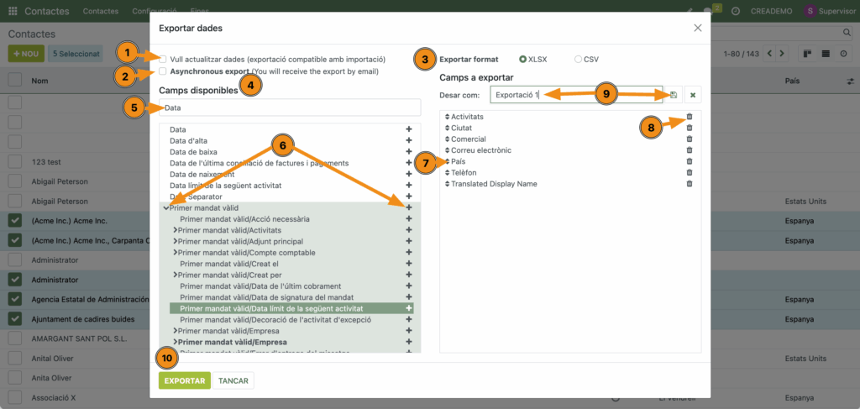Click the TANCAR button
The image size is (860, 409).
233,380
